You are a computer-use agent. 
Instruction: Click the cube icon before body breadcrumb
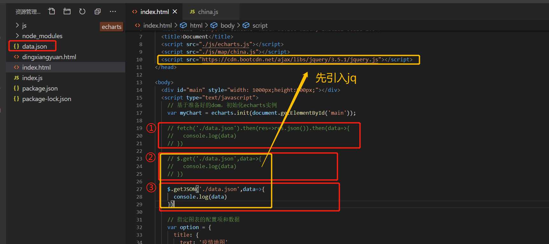[214, 25]
